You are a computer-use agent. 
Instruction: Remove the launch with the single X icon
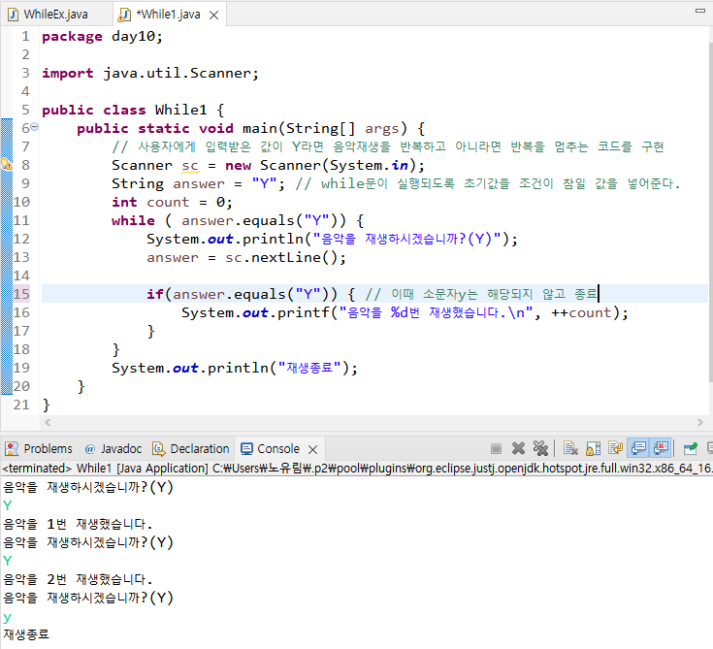[518, 449]
